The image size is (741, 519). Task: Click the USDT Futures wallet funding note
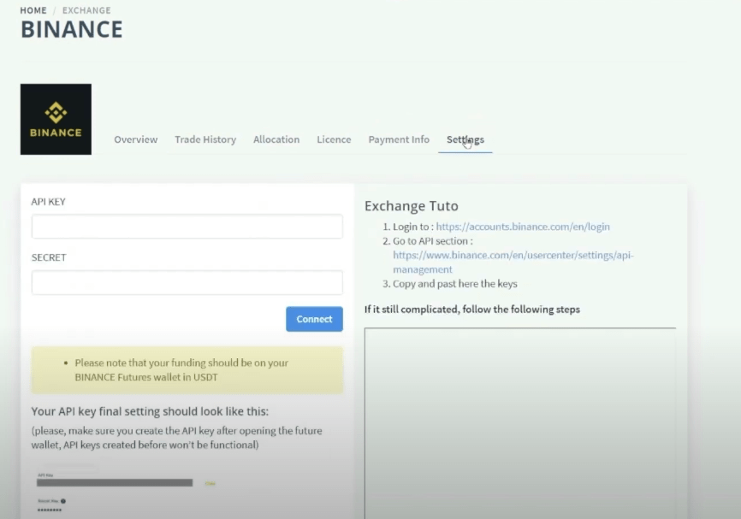[187, 370]
